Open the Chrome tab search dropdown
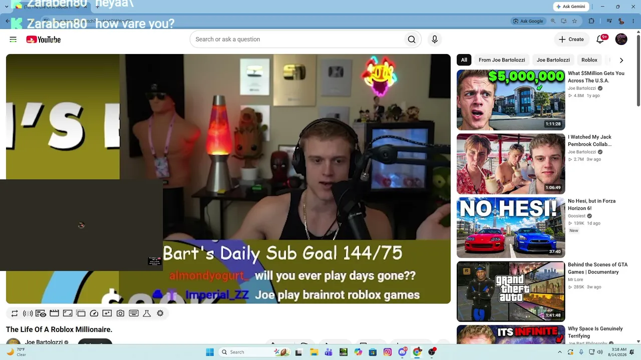Image resolution: width=641 pixels, height=360 pixels. (x=7, y=6)
